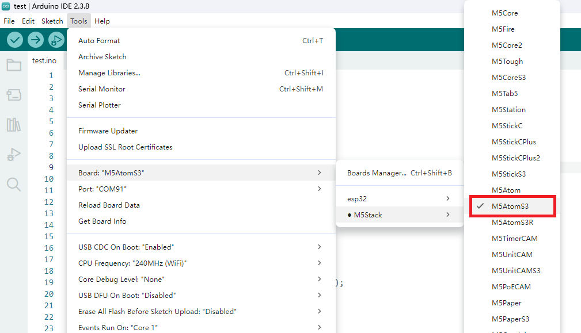581x333 pixels.
Task: Select Serial Monitor from Tools menu
Action: [x=101, y=89]
